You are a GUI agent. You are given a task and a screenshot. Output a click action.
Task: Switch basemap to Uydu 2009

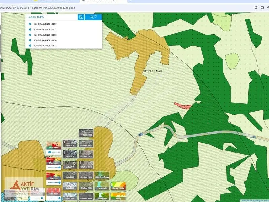pyautogui.click(x=70, y=175)
